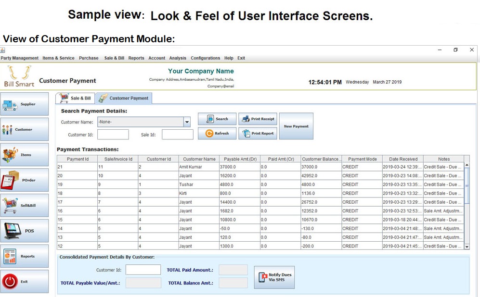Screen dimensions: 480x297
Task: Click Exit in the menu bar
Action: [241, 58]
